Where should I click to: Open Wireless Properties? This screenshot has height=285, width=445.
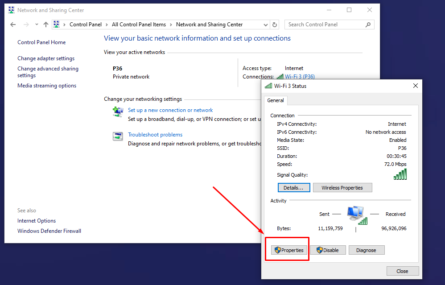click(342, 188)
